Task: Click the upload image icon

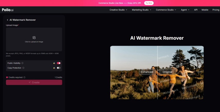Action: (34, 38)
